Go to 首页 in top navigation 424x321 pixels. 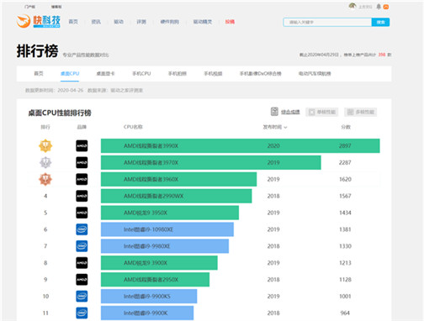[x=73, y=22]
